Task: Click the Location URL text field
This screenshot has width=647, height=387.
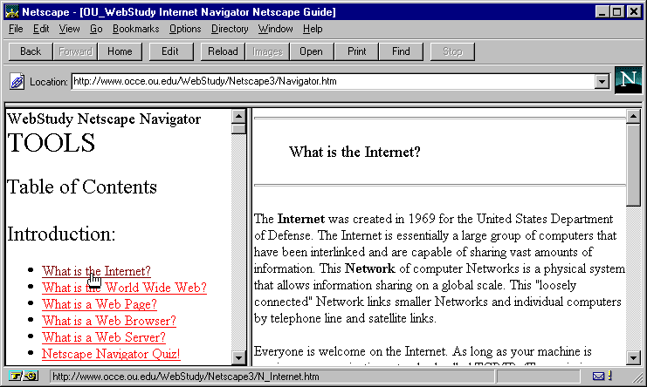Action: 332,81
